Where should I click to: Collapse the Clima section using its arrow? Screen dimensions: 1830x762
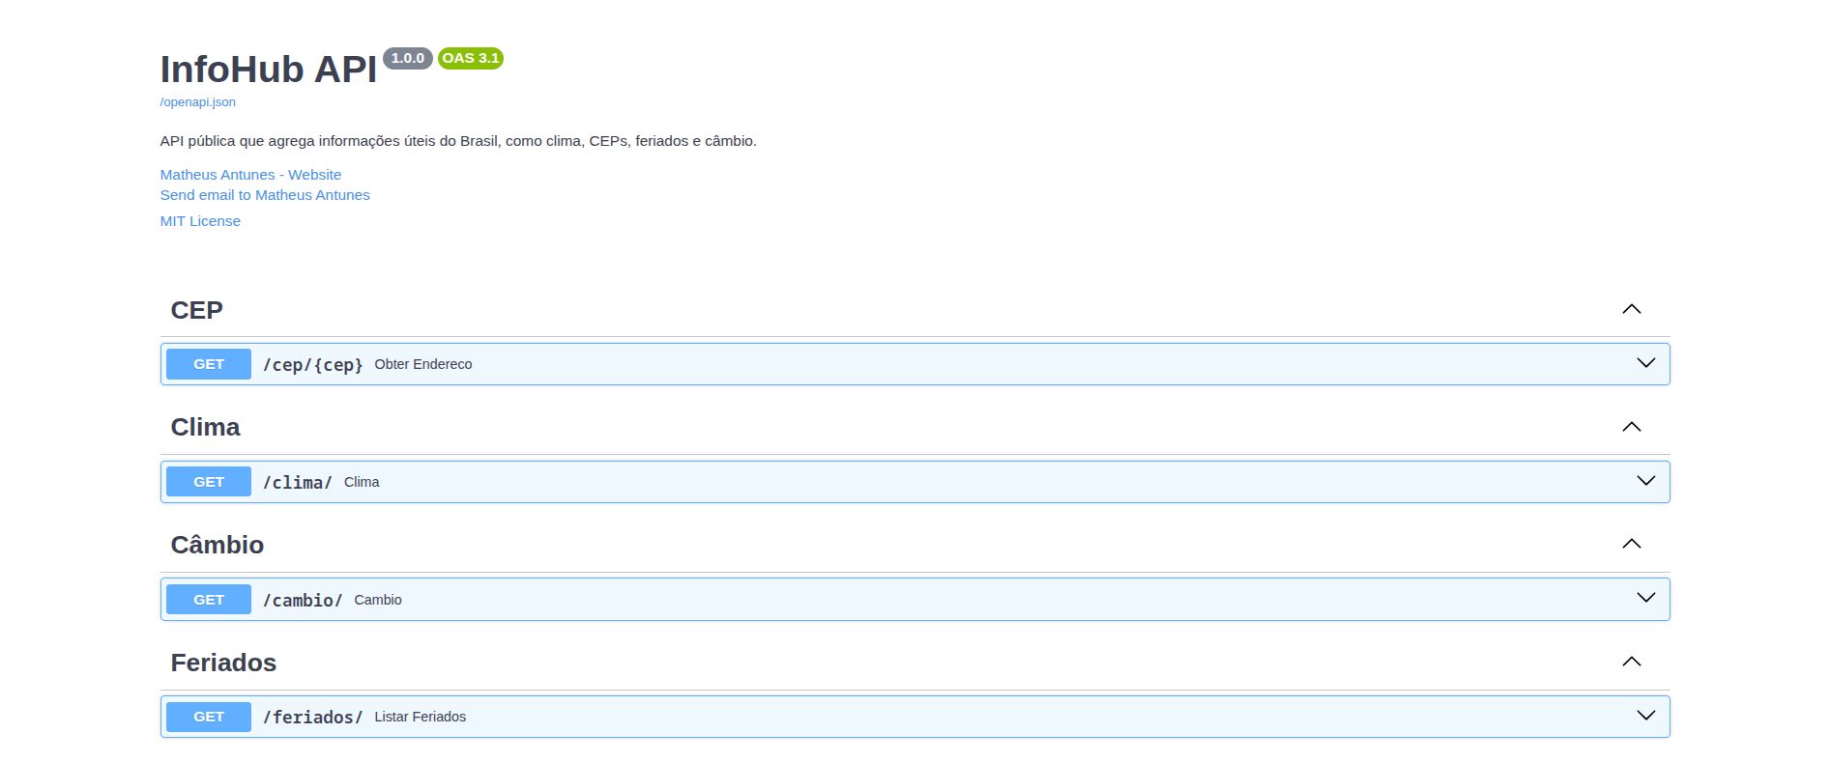coord(1631,427)
